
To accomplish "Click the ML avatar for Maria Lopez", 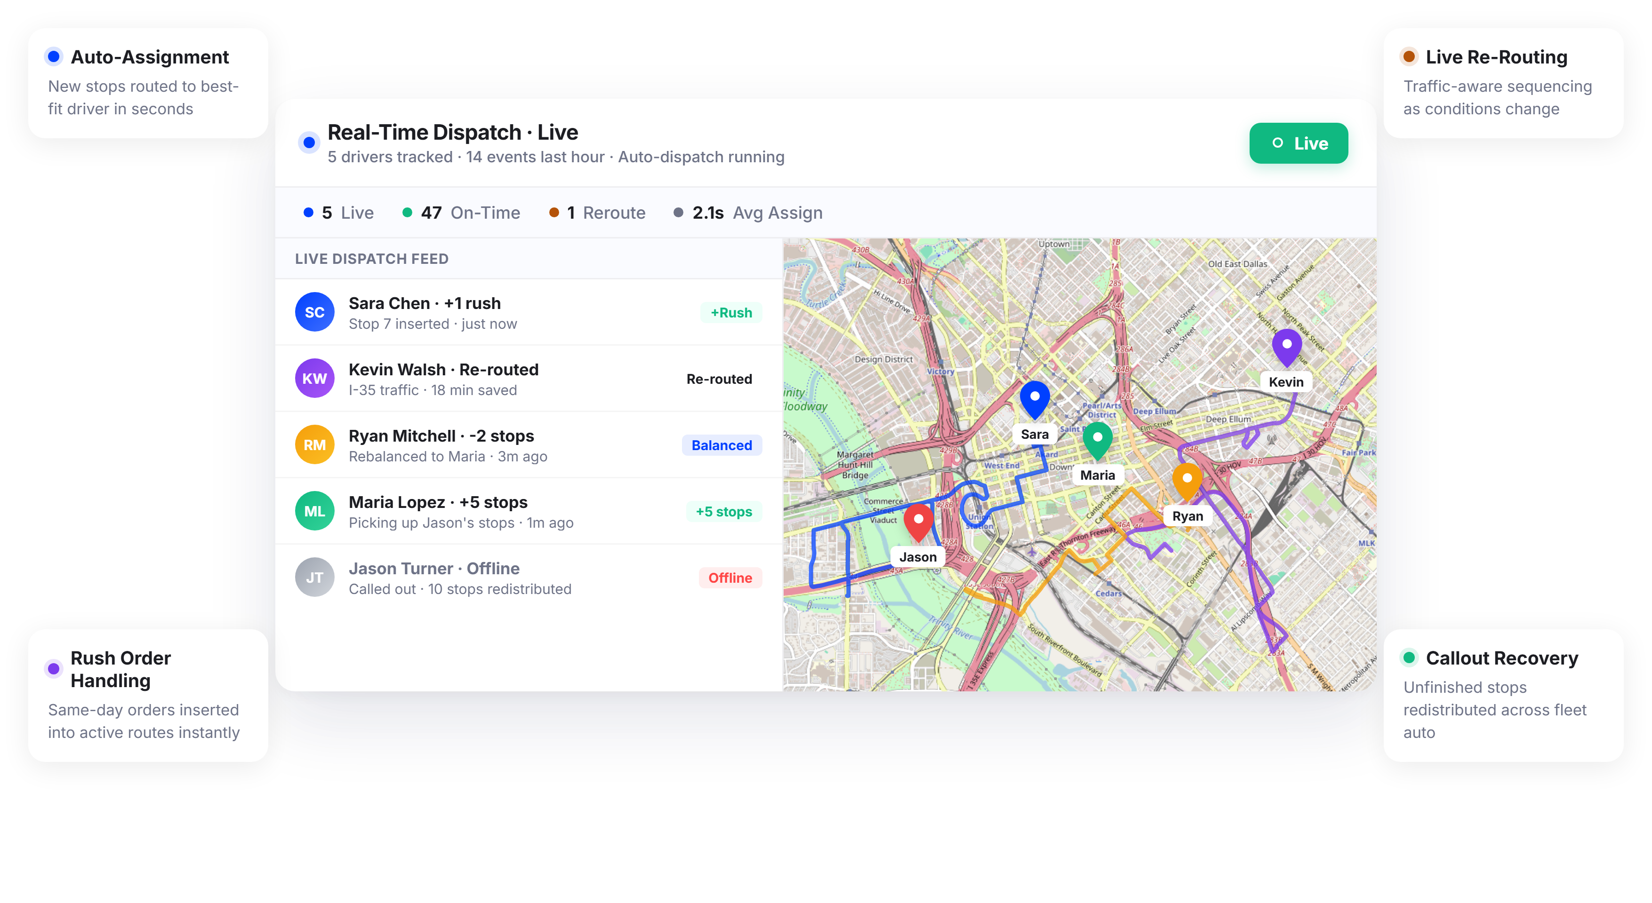I will point(314,511).
